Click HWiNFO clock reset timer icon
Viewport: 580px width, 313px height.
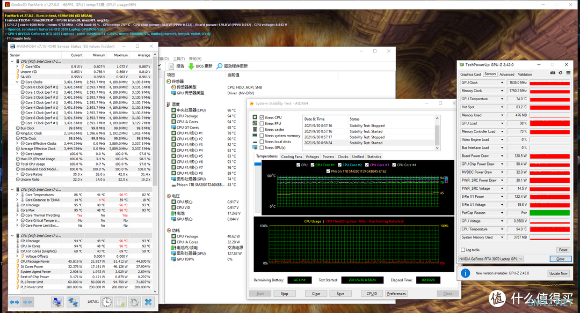point(106,302)
